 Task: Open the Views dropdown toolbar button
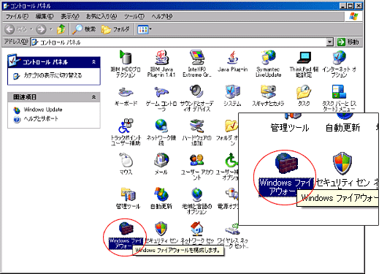coord(145,29)
